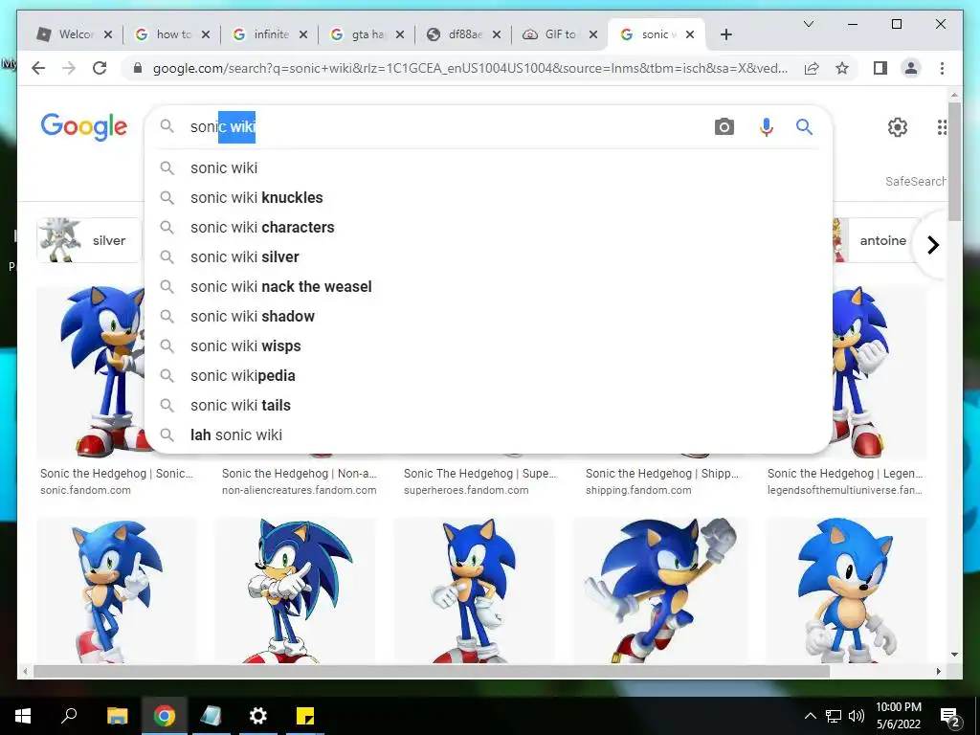Click the URL address bar
The image size is (980, 735).
click(x=470, y=68)
